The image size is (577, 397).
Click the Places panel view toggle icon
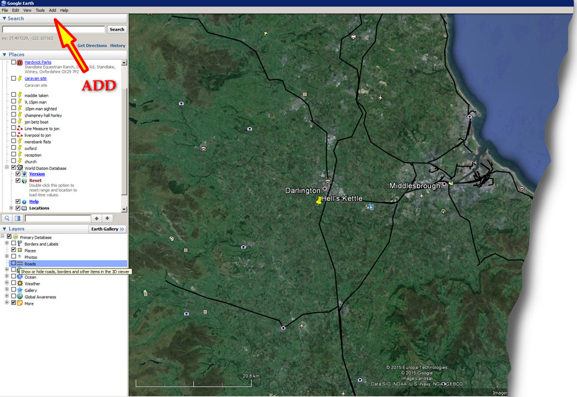[17, 218]
